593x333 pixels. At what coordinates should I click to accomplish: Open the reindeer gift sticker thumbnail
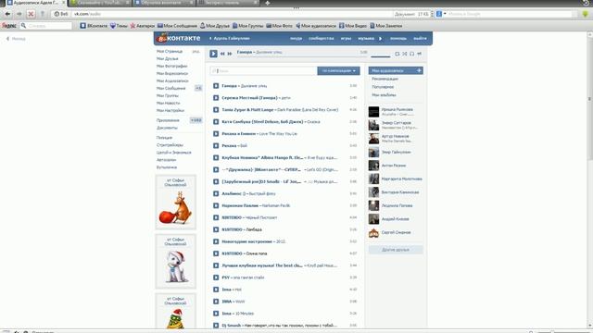point(176,207)
